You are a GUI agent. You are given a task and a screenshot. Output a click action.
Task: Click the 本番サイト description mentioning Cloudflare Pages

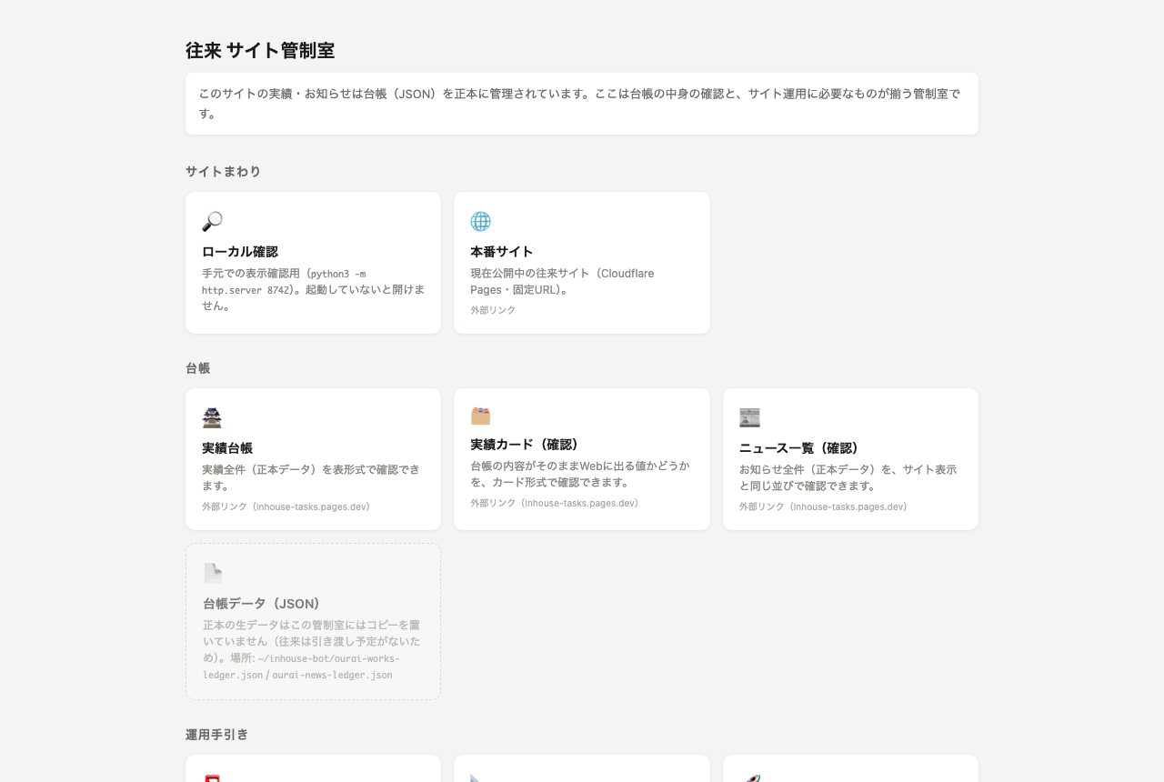tap(562, 281)
